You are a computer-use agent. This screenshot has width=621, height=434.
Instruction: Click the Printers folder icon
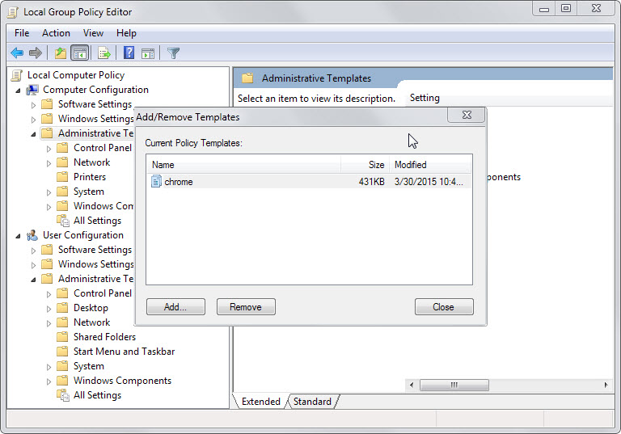pyautogui.click(x=62, y=177)
